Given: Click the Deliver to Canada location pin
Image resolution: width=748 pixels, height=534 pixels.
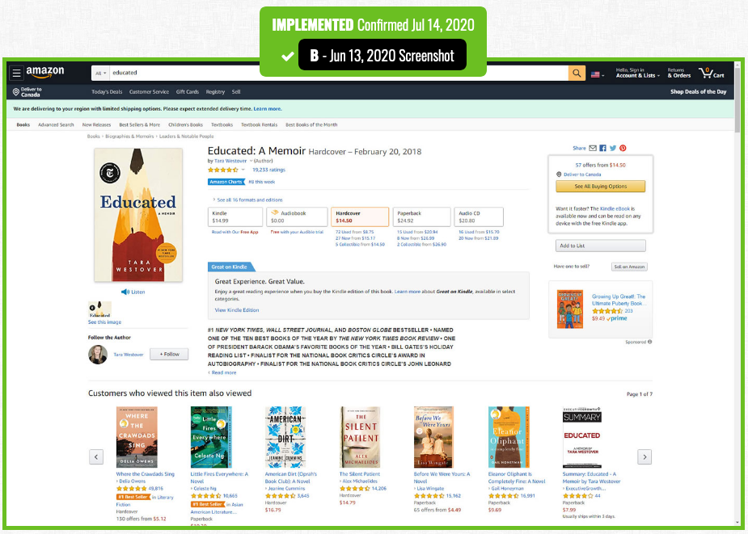Looking at the screenshot, I should click(x=15, y=91).
